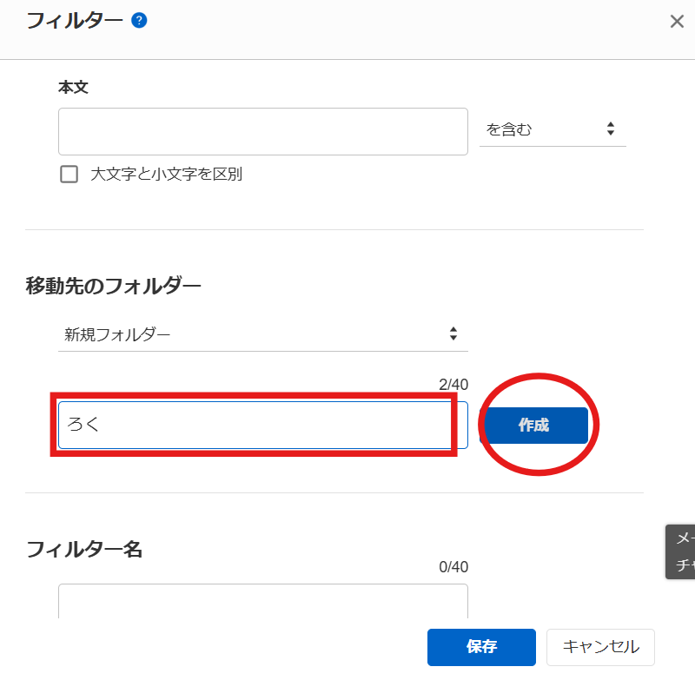Click the 移動先のフォルダー section heading
This screenshot has width=695, height=680.
click(114, 285)
